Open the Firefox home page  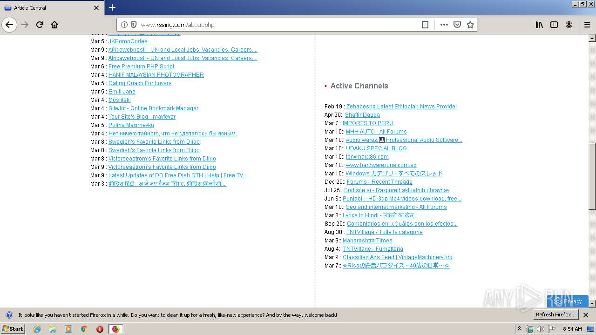click(54, 25)
